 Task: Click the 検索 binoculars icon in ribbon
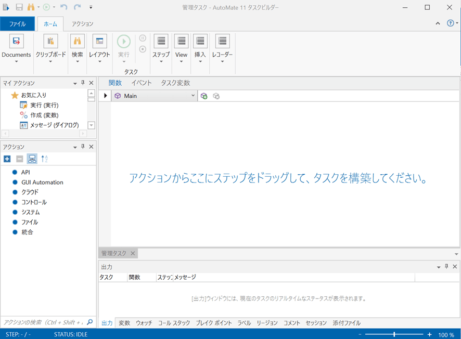(77, 42)
